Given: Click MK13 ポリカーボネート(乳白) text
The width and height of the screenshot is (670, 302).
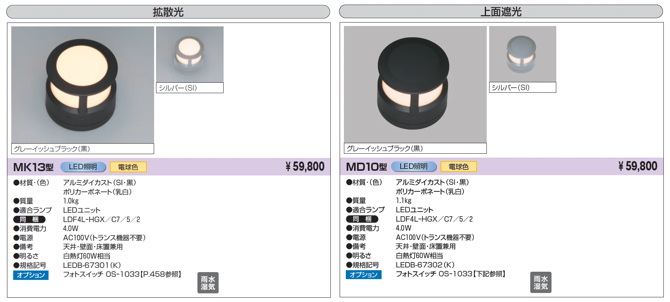Looking at the screenshot, I should point(97,192).
